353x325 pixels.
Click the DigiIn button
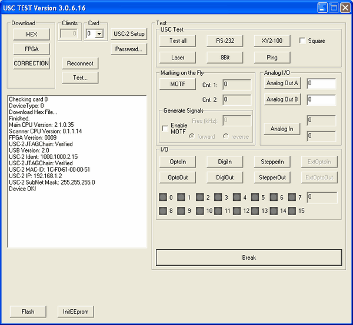point(225,162)
